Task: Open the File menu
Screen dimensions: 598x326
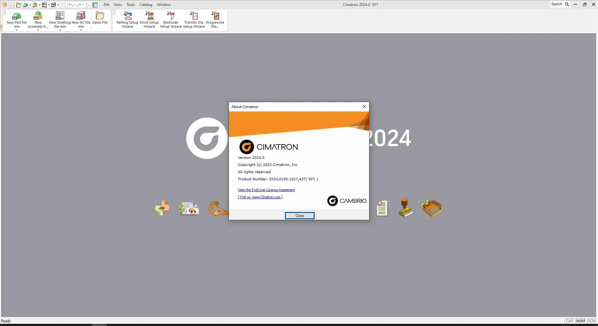Action: (107, 5)
